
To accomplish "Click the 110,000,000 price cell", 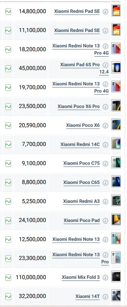I will tap(31, 277).
